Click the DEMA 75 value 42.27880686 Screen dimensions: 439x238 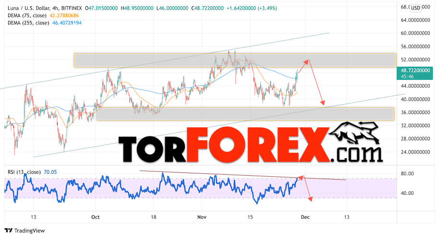(64, 16)
